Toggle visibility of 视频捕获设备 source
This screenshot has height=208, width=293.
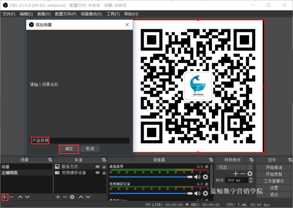[x=98, y=173]
